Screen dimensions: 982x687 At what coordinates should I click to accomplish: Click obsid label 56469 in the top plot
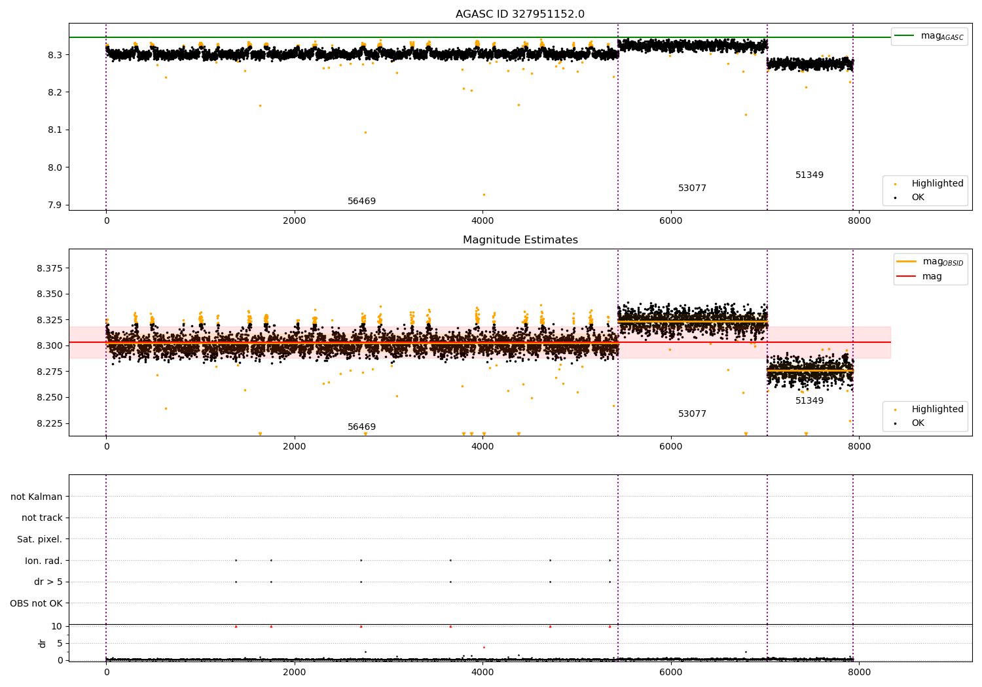[x=362, y=202]
